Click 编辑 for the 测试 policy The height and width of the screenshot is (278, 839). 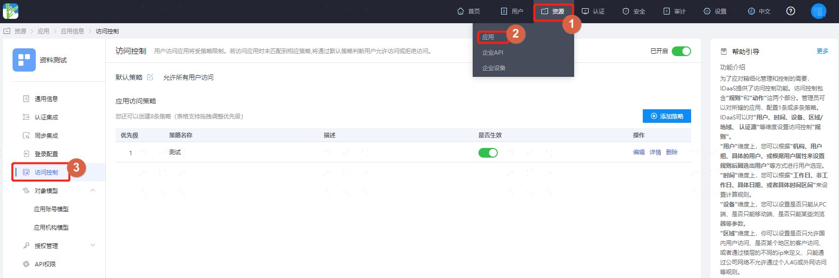pos(639,152)
